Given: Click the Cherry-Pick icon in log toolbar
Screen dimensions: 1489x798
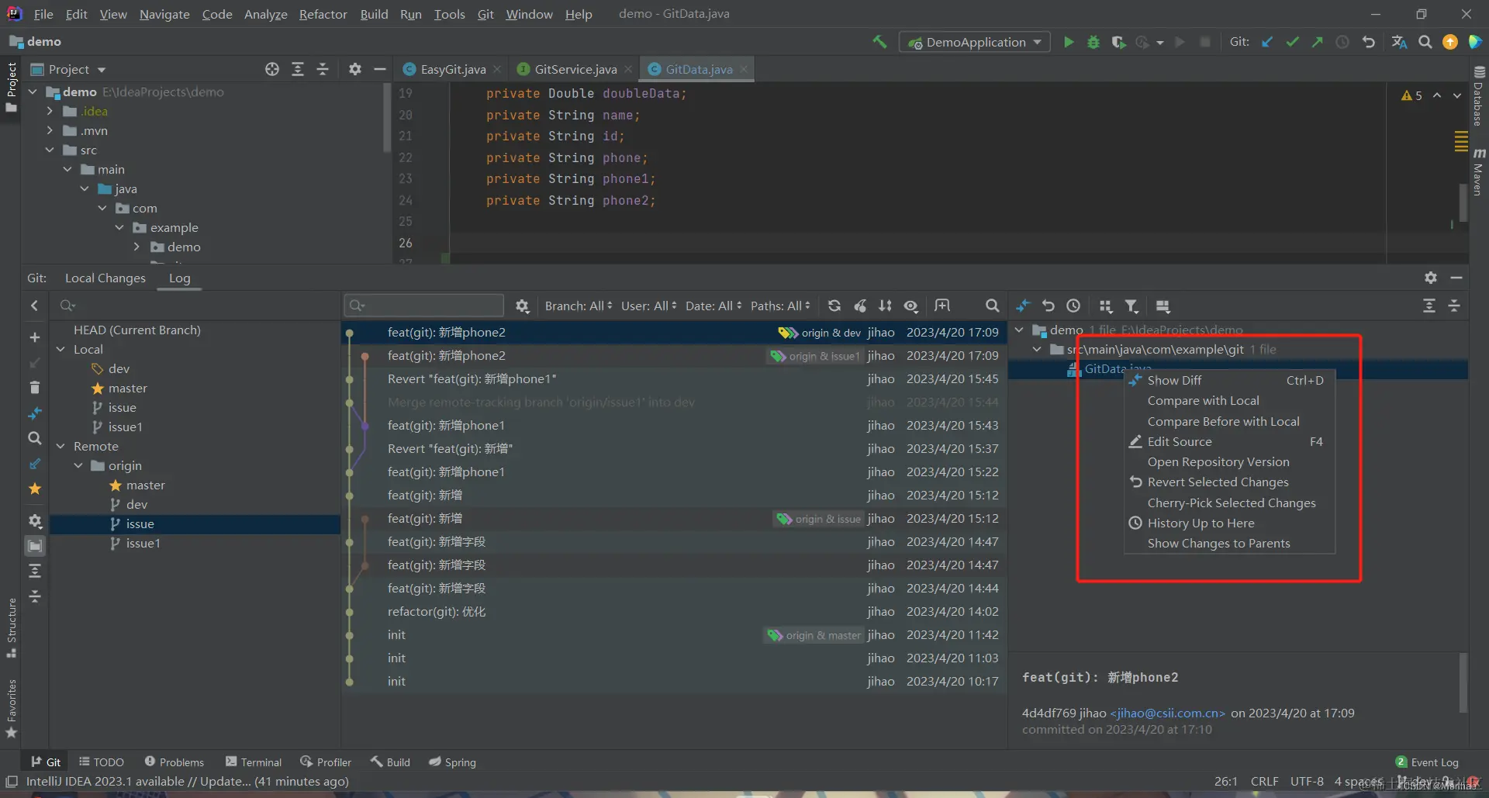Looking at the screenshot, I should point(860,306).
